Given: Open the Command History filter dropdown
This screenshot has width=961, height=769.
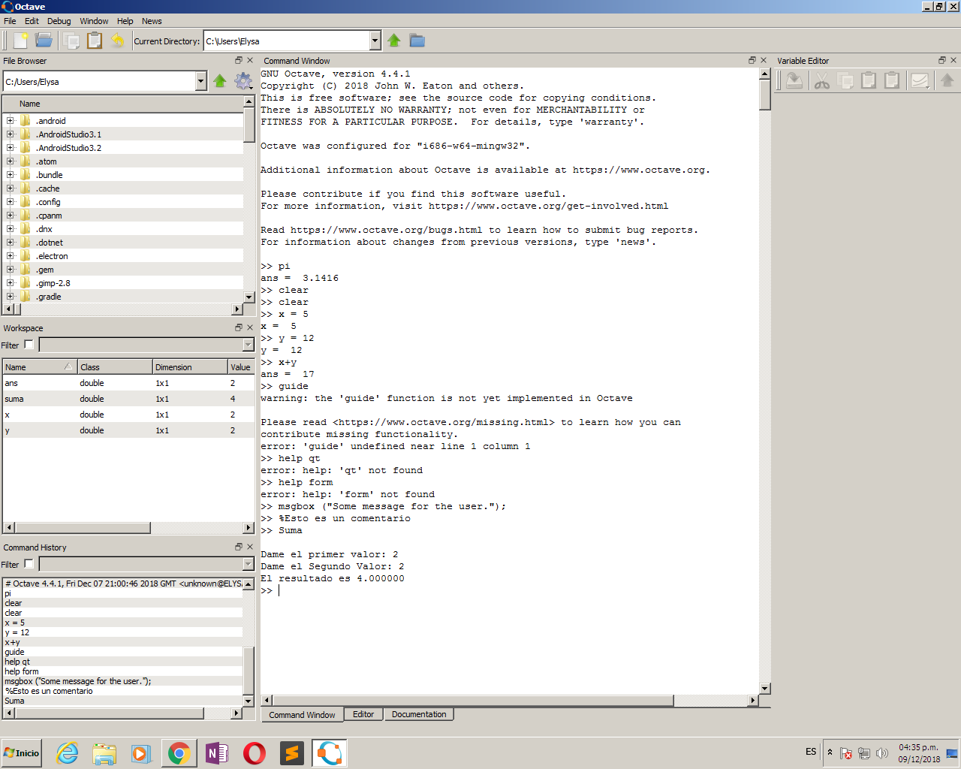Looking at the screenshot, I should (249, 565).
